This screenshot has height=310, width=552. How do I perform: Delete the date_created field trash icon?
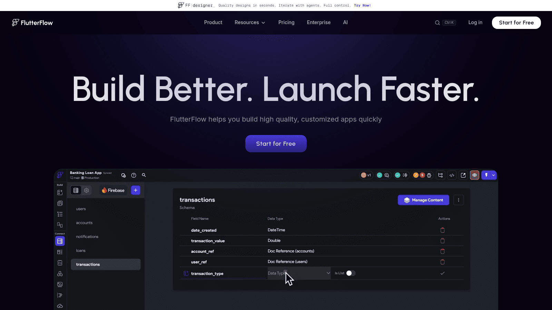[x=442, y=230]
